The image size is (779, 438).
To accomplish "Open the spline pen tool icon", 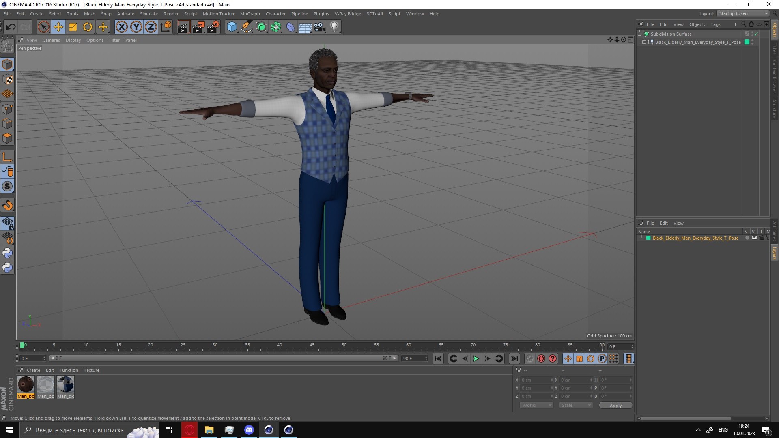I will coord(246,27).
